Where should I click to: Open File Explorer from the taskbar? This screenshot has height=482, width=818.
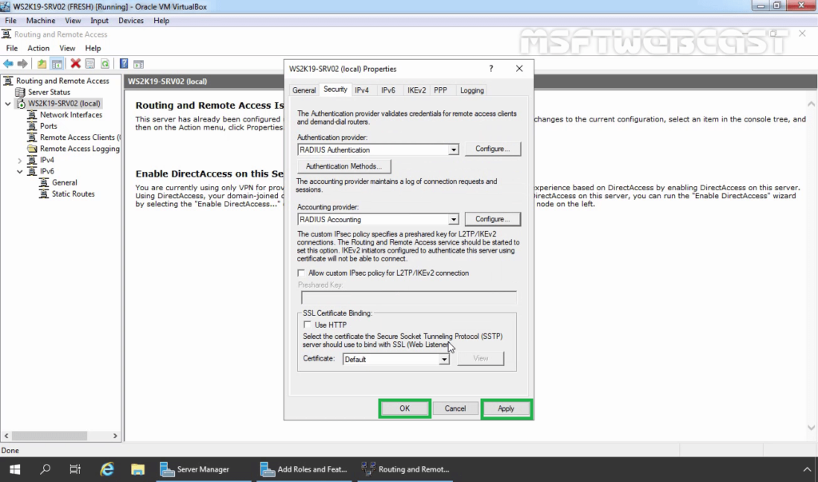coord(137,469)
